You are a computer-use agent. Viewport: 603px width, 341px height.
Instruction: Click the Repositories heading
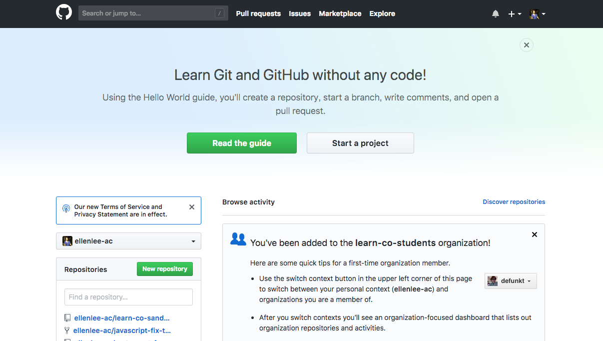point(85,269)
